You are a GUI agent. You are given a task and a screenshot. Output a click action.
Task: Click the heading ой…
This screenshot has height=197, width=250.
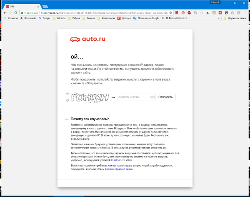(x=77, y=57)
